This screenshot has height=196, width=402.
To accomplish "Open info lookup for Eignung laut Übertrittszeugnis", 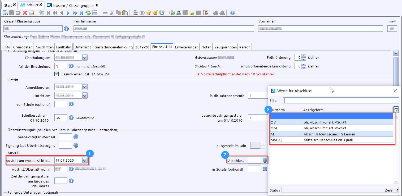I will coord(76,145).
